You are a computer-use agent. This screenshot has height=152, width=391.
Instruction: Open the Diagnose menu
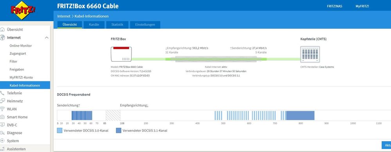pos(14,133)
